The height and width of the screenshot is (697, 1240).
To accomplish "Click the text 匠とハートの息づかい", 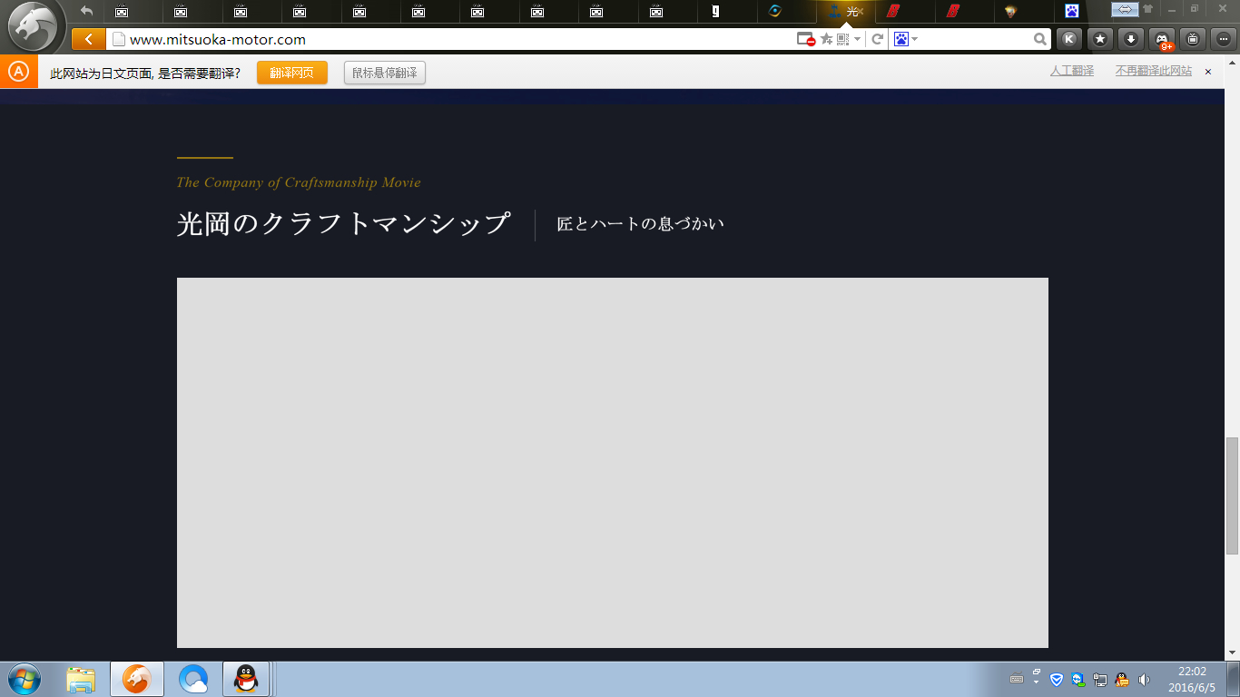I will 641,224.
